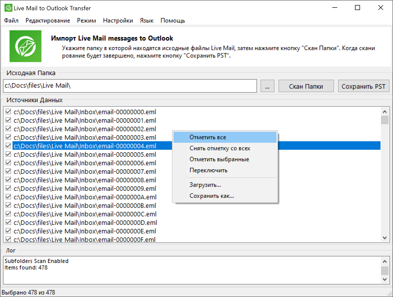Click Сохранить как... context menu entry
This screenshot has width=393, height=297.
[225, 196]
